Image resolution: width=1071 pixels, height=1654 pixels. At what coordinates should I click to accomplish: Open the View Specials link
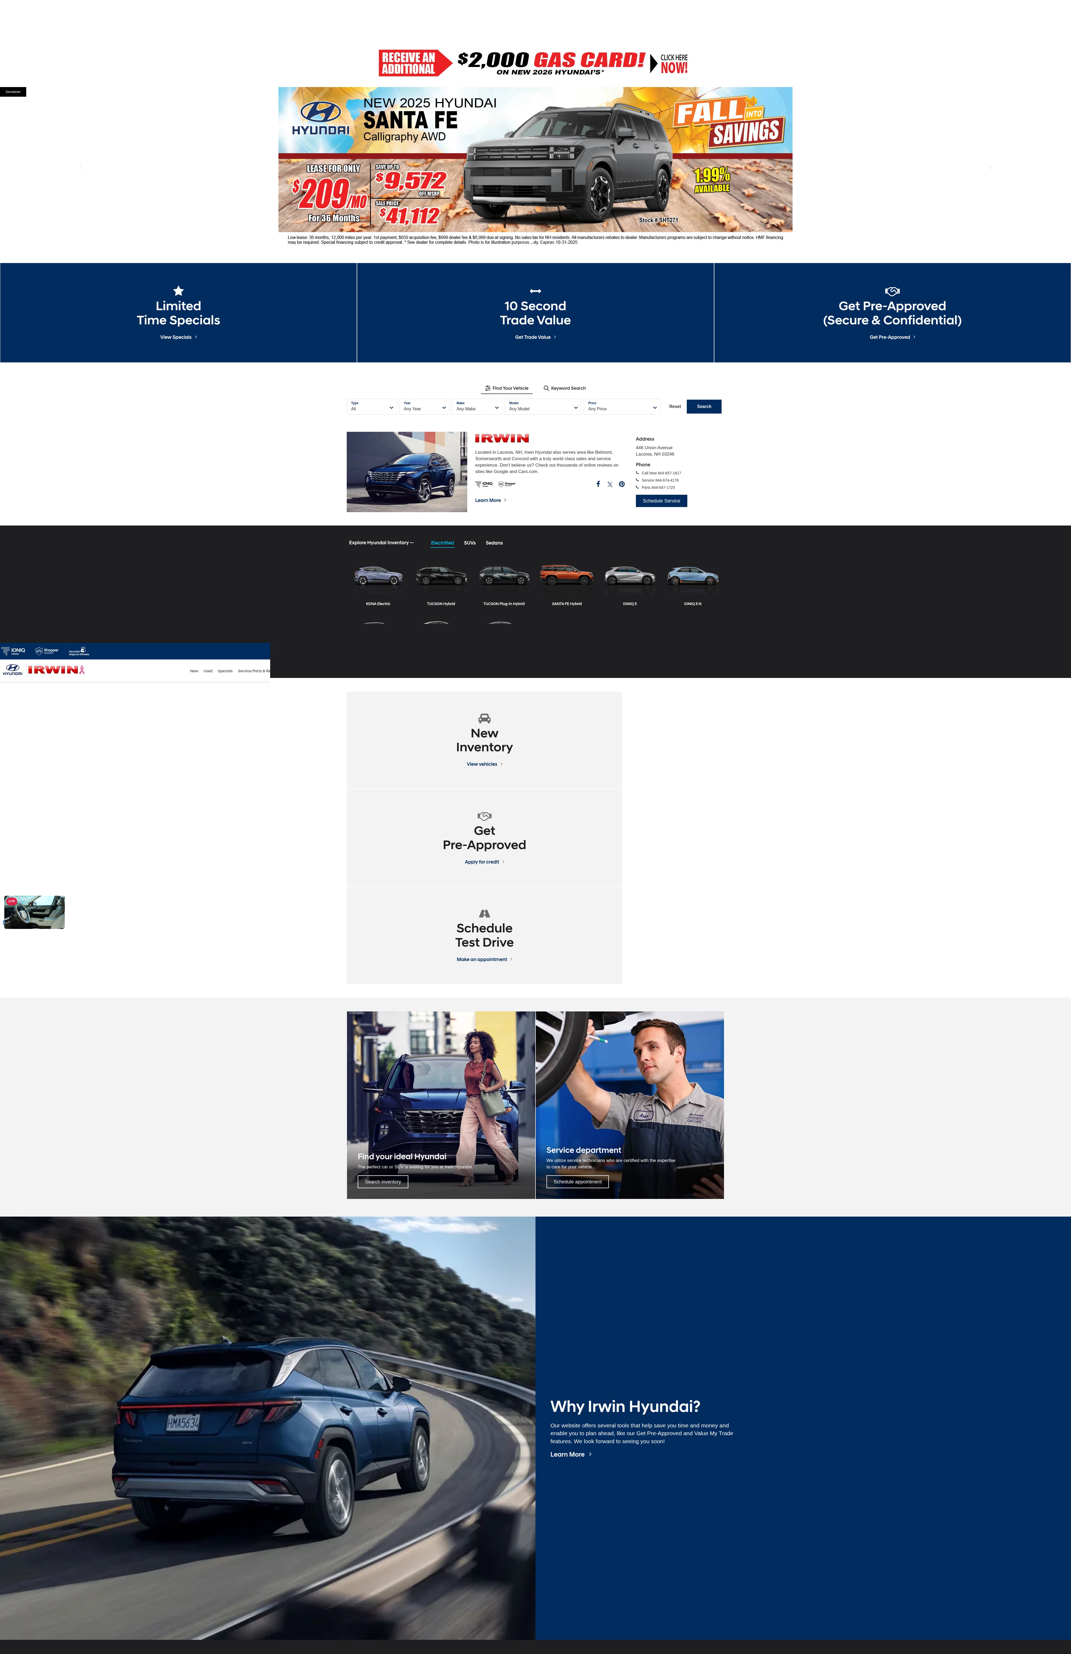[179, 337]
